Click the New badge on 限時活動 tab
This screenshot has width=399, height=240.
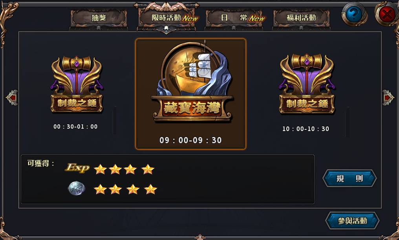point(190,18)
